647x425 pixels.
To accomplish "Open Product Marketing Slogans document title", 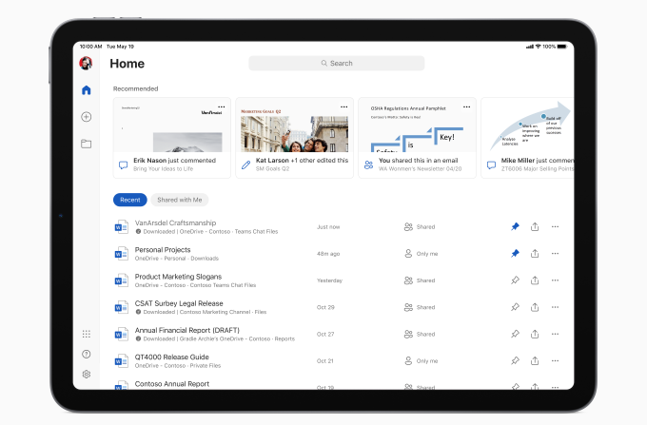I will [x=178, y=276].
